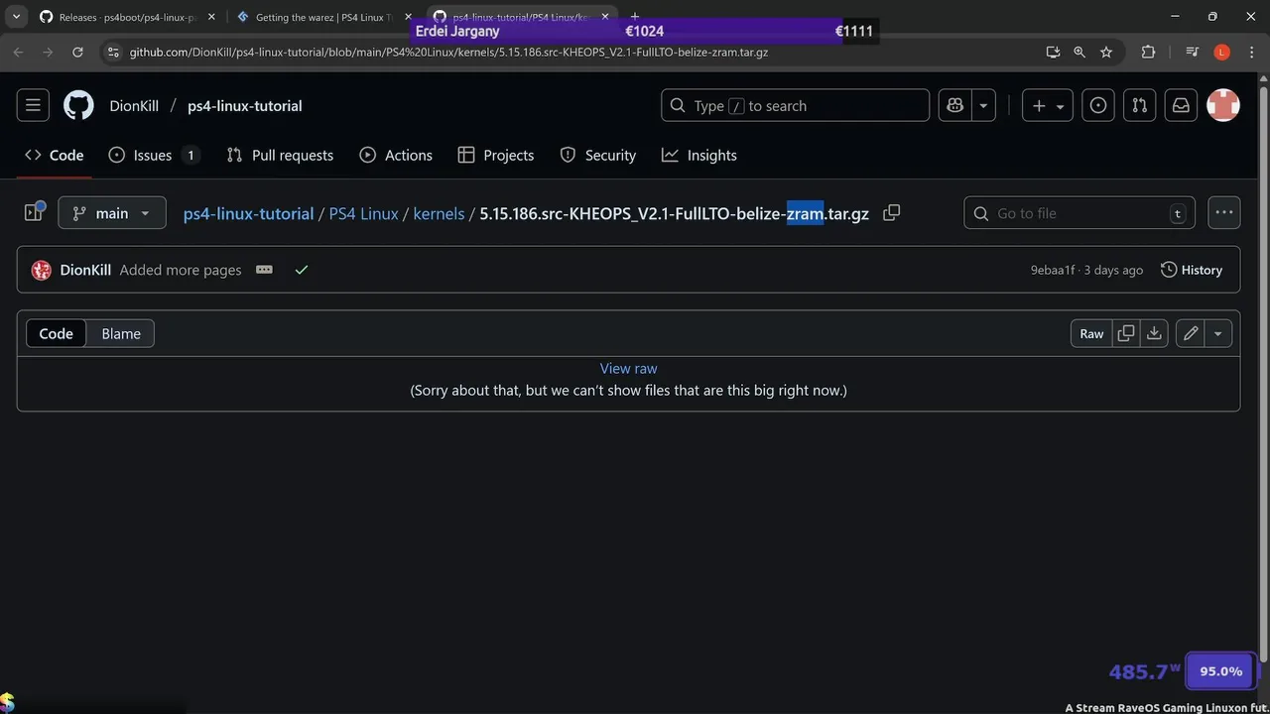
Task: Open the Chrome three-dot menu
Action: coord(1250,52)
